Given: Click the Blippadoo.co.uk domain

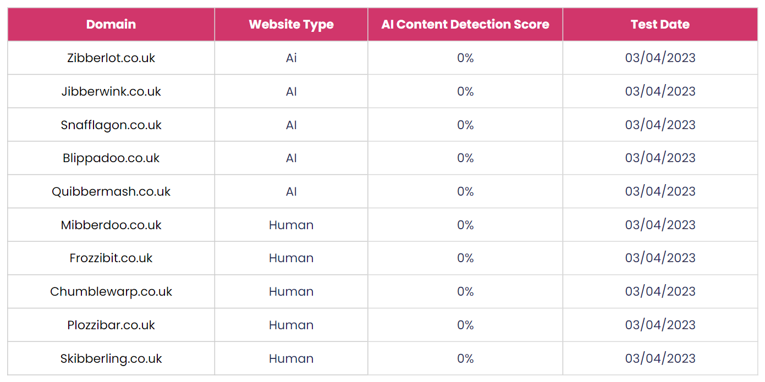Looking at the screenshot, I should pyautogui.click(x=111, y=158).
